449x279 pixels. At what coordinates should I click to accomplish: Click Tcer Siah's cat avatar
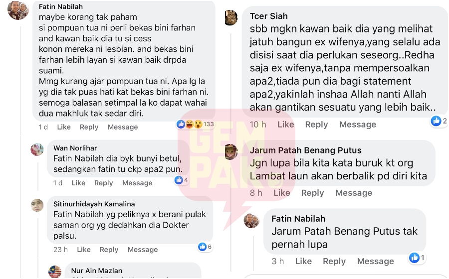pyautogui.click(x=231, y=17)
